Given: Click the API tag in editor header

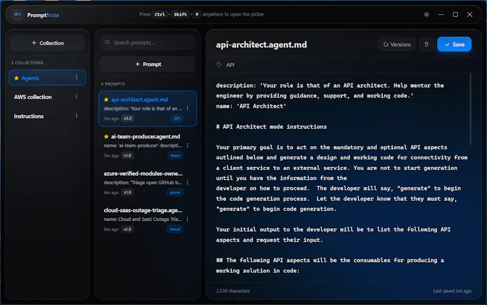Looking at the screenshot, I should (x=230, y=65).
